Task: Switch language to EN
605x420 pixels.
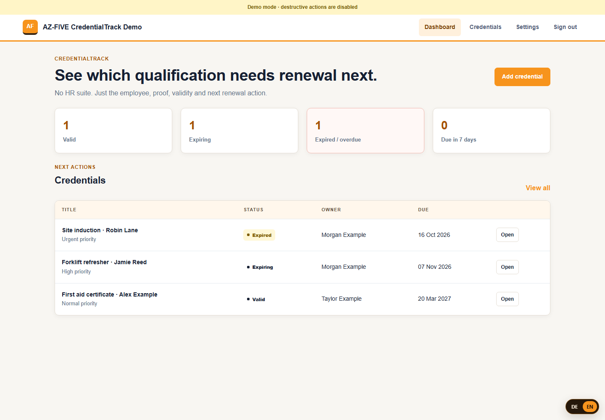Action: coord(590,407)
